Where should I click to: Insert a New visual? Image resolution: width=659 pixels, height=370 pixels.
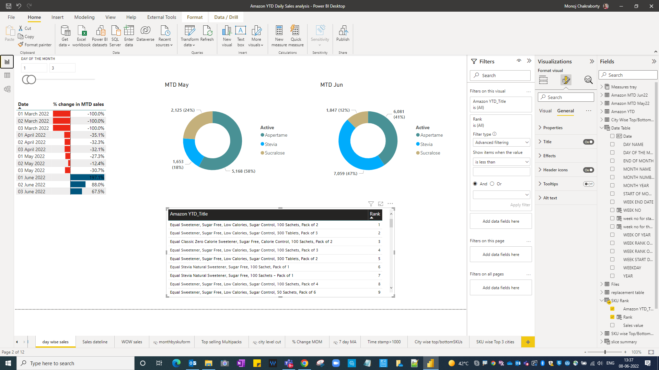(227, 36)
